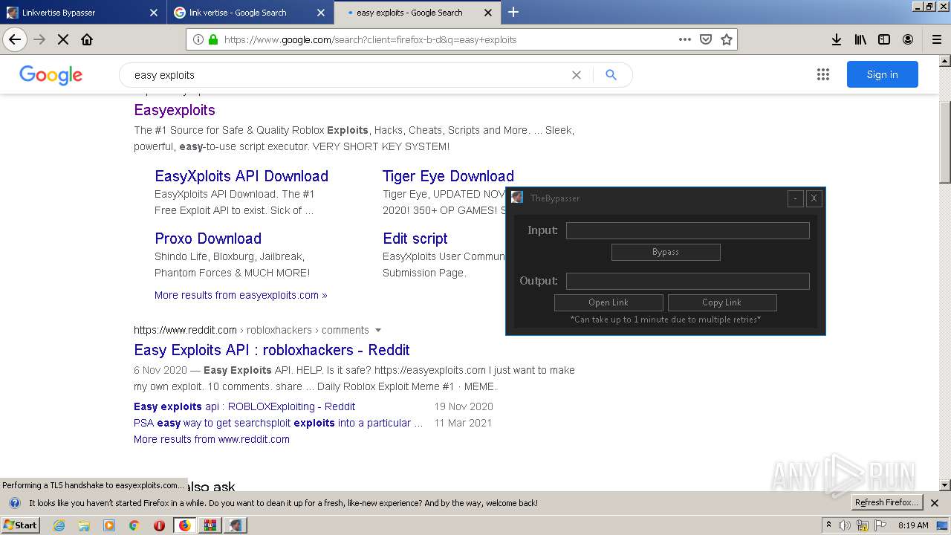Viewport: 951px width, 535px height.
Task: Click Copy Link in TheBypasser
Action: (722, 302)
